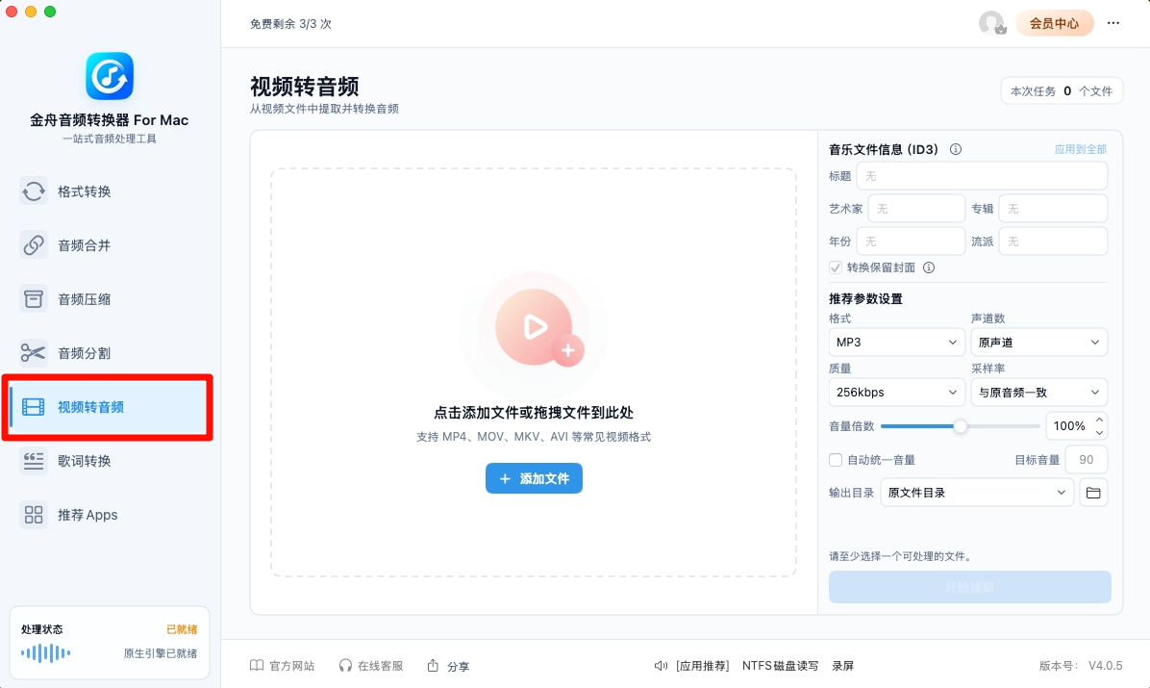
Task: Switch to 音频合并 in sidebar
Action: point(109,245)
